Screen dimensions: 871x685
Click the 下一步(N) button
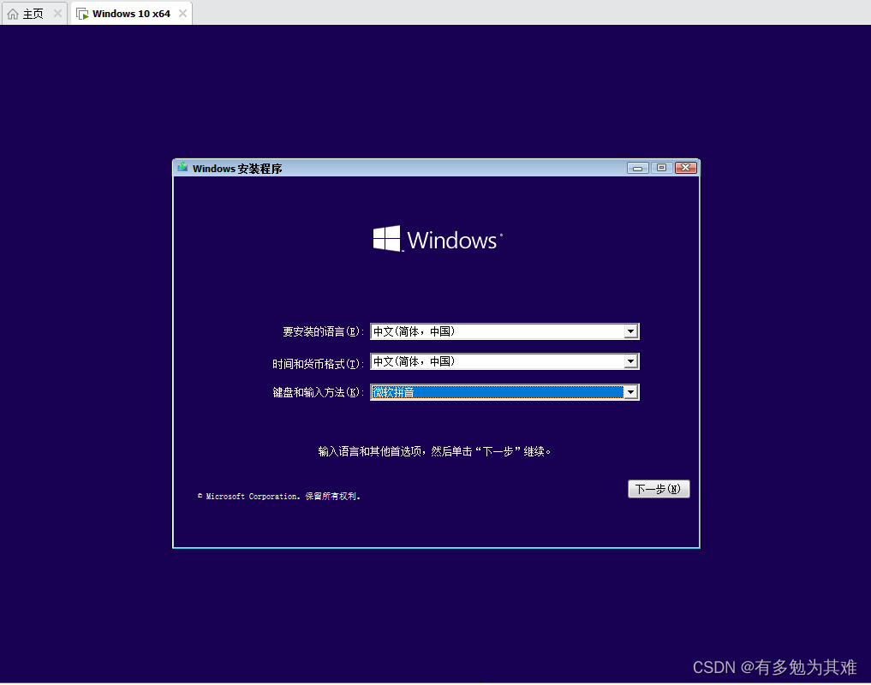point(659,489)
